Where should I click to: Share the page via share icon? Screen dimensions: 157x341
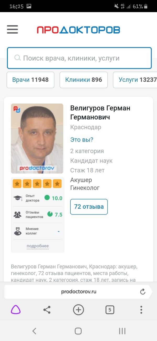click(47, 310)
